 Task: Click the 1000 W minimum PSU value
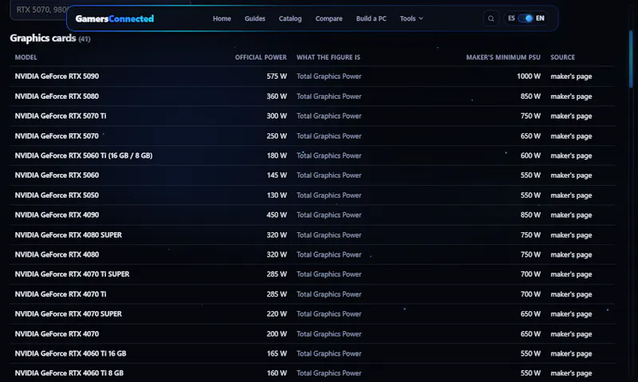coord(529,77)
